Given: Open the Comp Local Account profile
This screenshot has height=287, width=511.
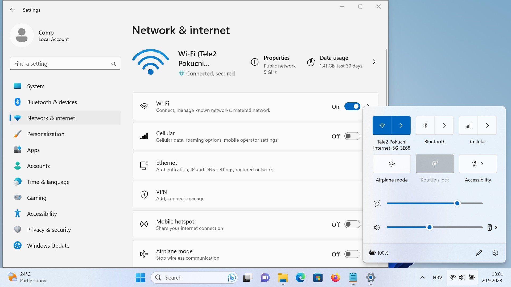Looking at the screenshot, I should point(40,36).
